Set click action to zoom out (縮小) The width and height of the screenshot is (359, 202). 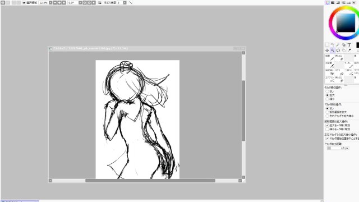click(x=328, y=99)
